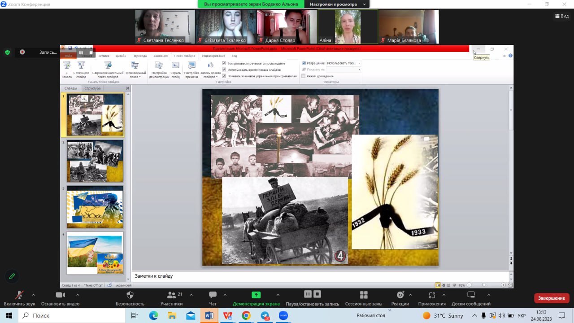Open 'Настройки просмотра' view options dropdown

(365, 4)
